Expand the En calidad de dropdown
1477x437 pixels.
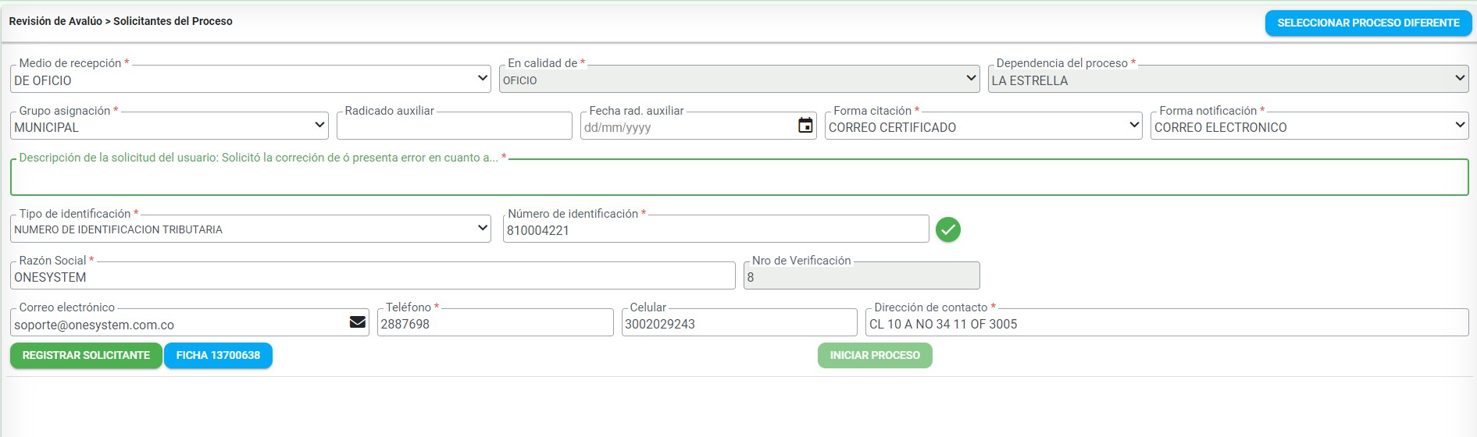pyautogui.click(x=738, y=80)
